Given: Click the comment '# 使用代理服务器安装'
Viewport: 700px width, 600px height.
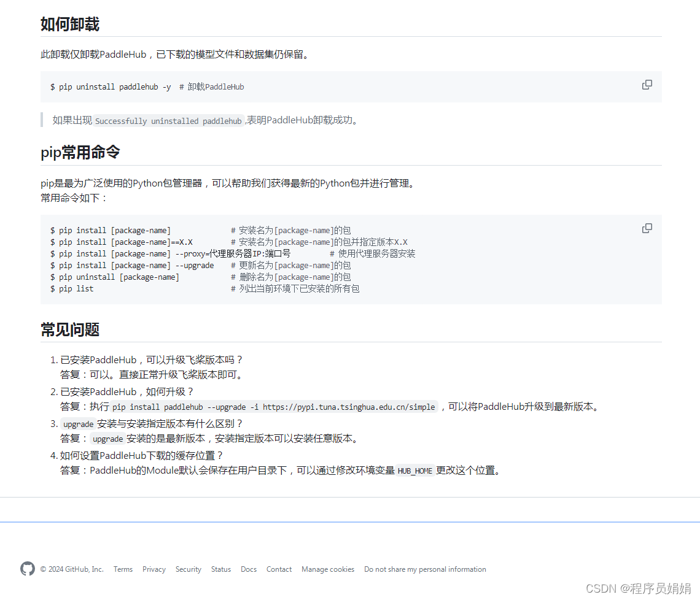Looking at the screenshot, I should [372, 254].
